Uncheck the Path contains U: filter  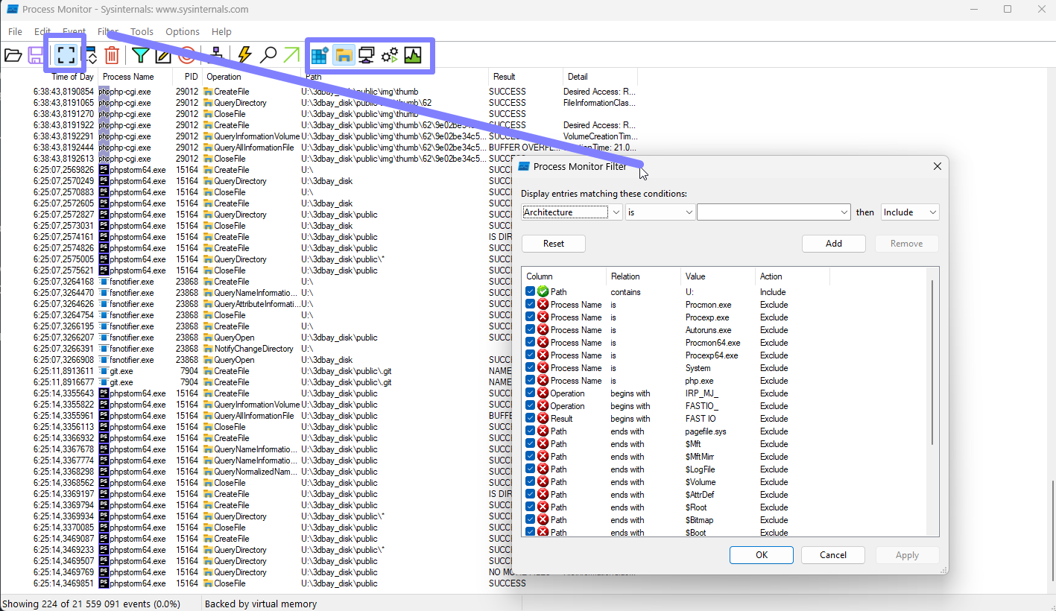tap(530, 291)
